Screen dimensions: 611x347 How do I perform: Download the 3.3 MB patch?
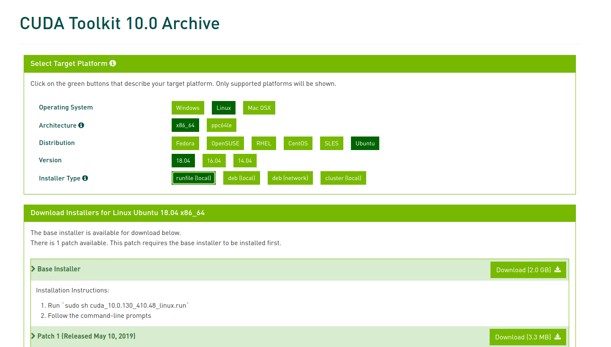[528, 337]
